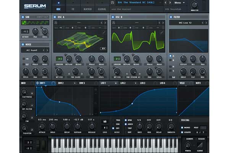Image resolution: width=229 pixels, height=153 pixels.
Task: Click OSC A wavetable edit pencil icon
Action: 104,32
